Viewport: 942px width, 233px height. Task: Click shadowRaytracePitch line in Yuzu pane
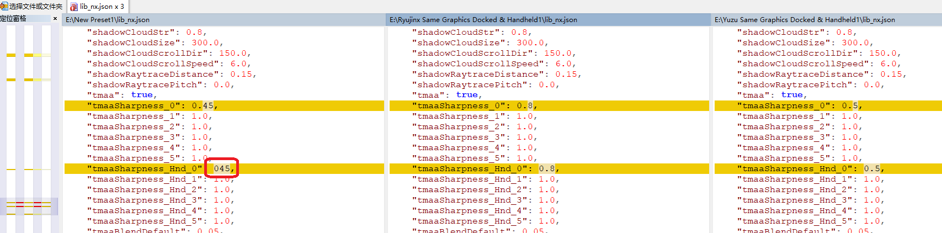(811, 84)
